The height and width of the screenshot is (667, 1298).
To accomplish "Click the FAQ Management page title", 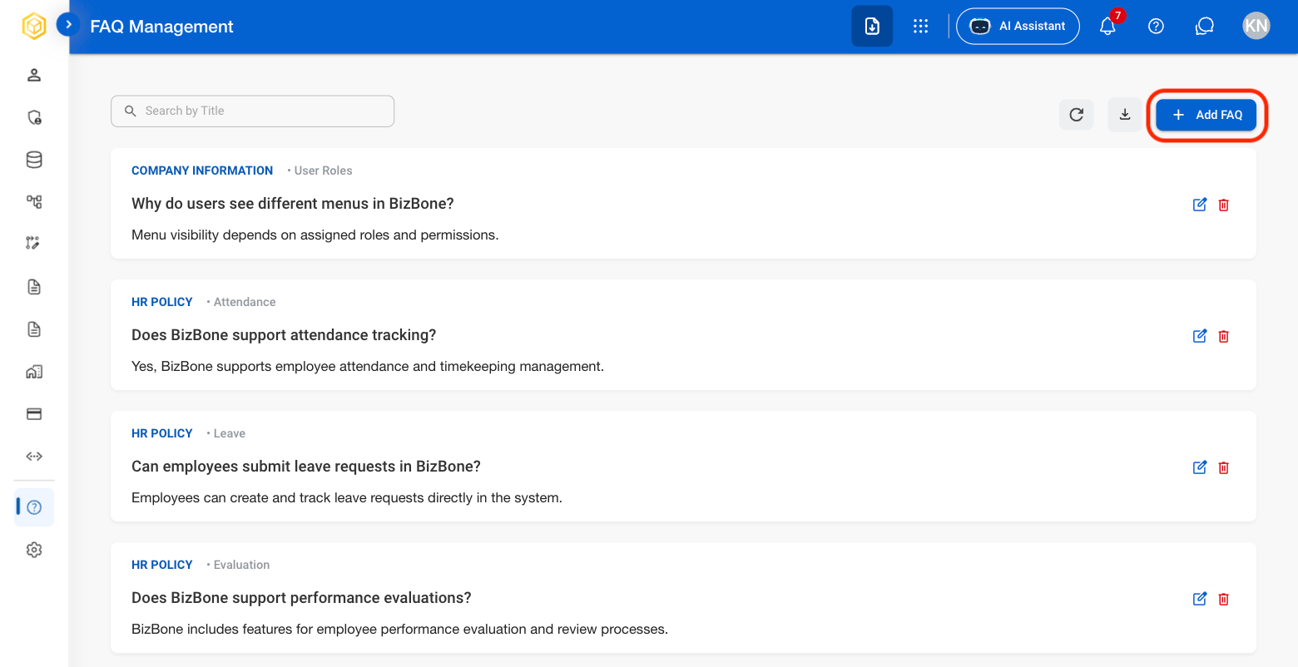I will click(161, 27).
